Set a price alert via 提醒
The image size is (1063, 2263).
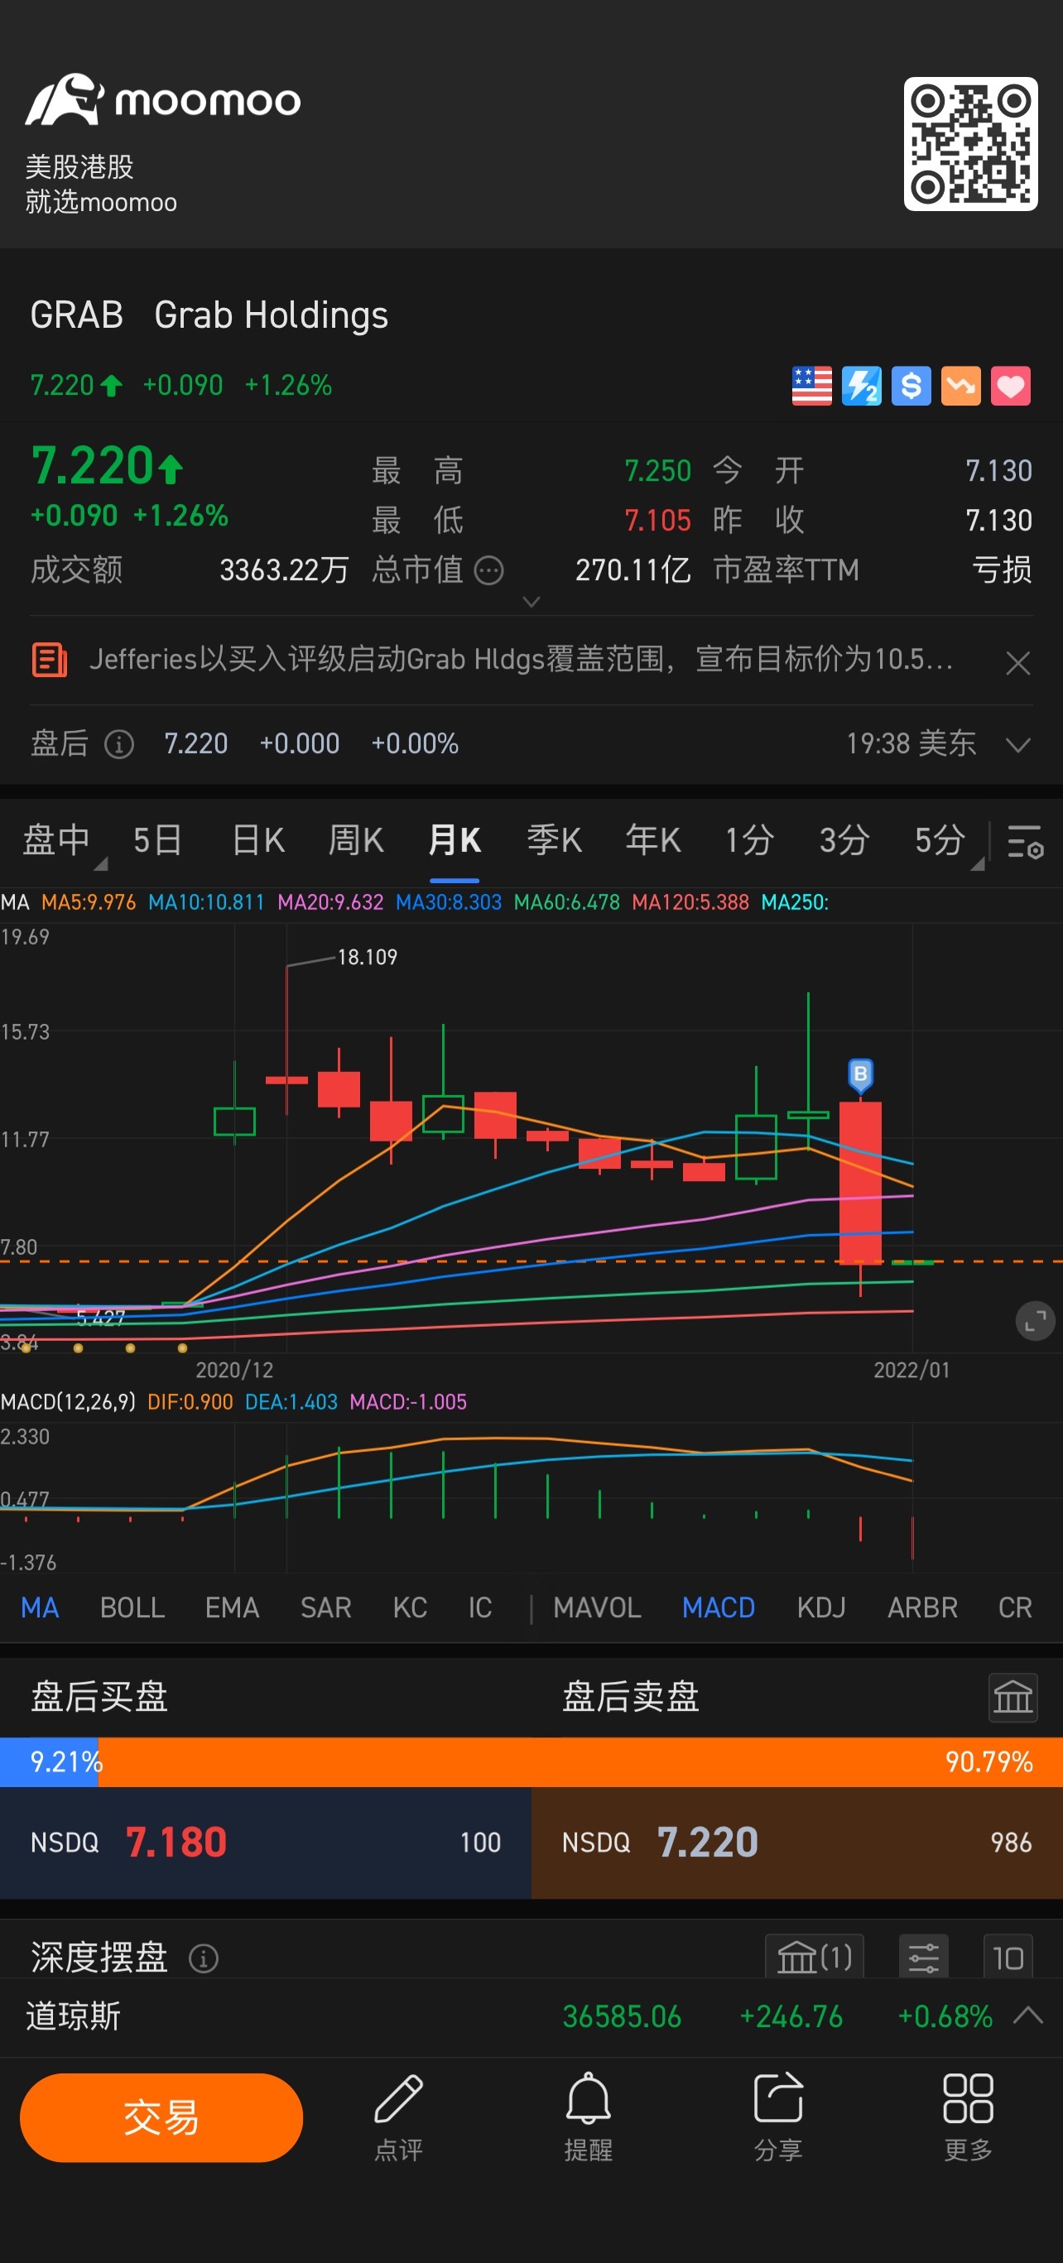click(588, 2116)
